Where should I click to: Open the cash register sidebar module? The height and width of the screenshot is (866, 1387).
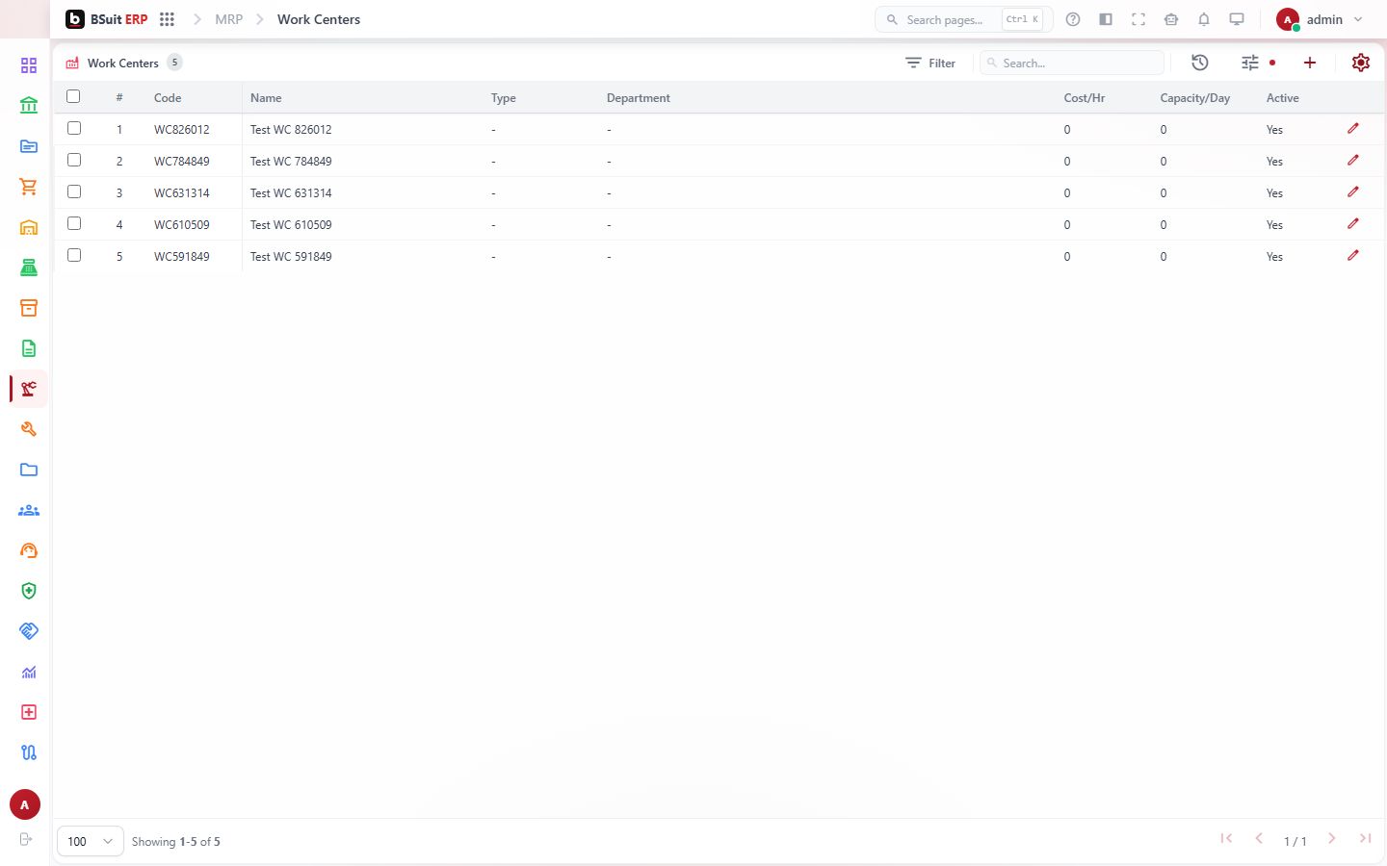click(29, 267)
